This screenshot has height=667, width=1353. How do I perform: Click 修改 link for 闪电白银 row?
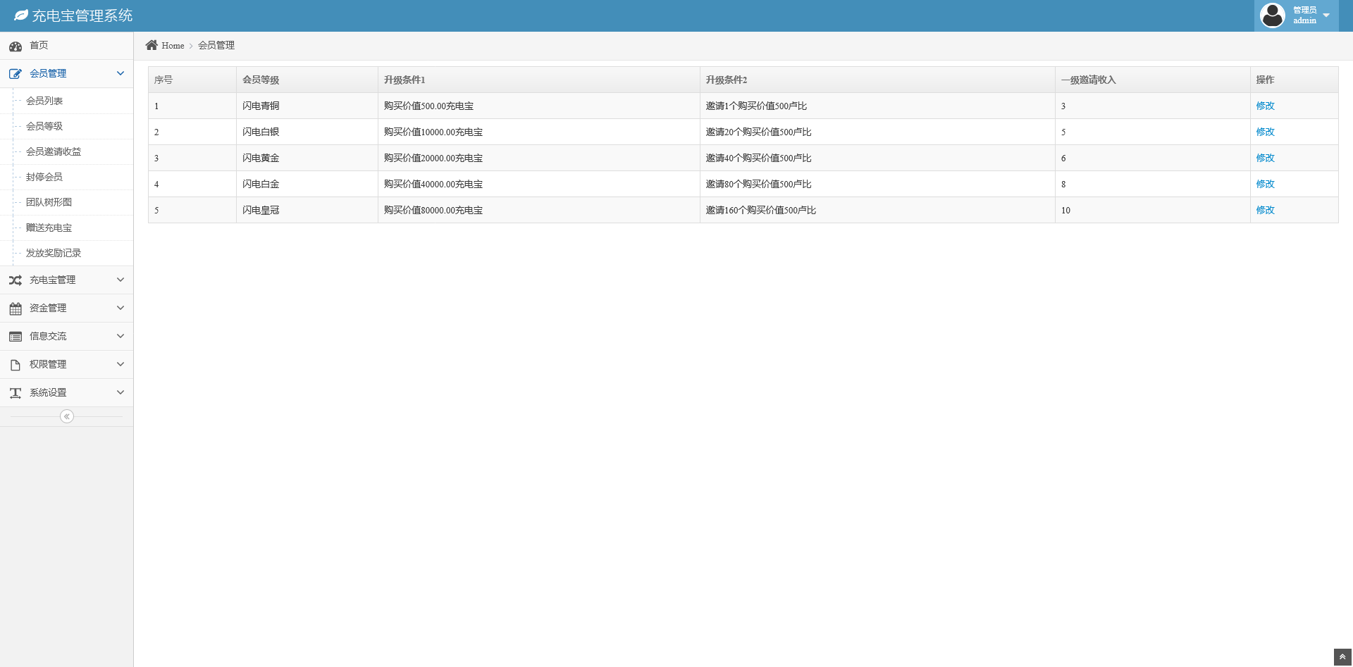[1265, 132]
